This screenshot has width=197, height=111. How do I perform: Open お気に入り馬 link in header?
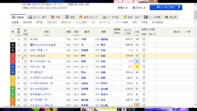(148, 30)
